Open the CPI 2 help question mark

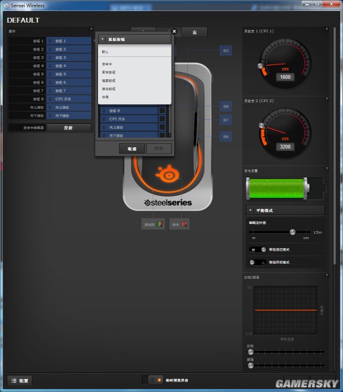pyautogui.click(x=327, y=99)
